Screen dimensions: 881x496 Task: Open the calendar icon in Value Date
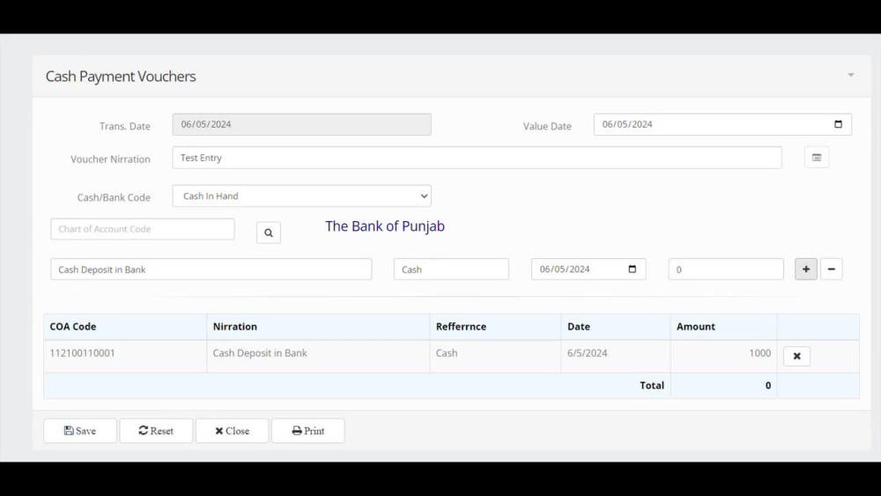coord(838,124)
